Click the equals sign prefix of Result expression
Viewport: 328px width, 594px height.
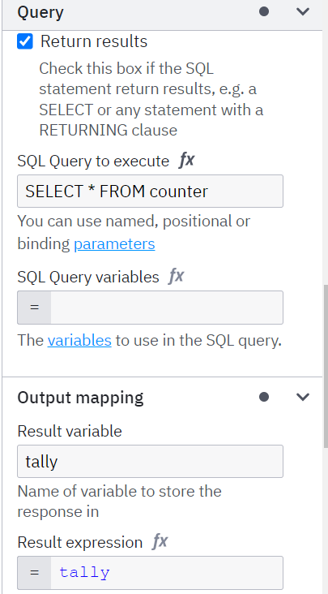click(x=34, y=572)
